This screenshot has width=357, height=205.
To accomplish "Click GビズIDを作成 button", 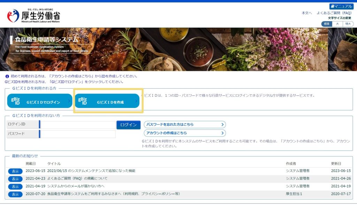I will click(x=107, y=101).
